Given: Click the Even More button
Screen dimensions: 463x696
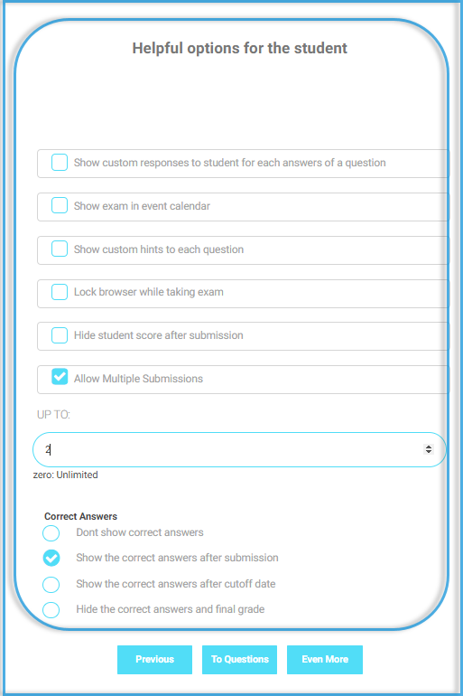Looking at the screenshot, I should (x=325, y=660).
